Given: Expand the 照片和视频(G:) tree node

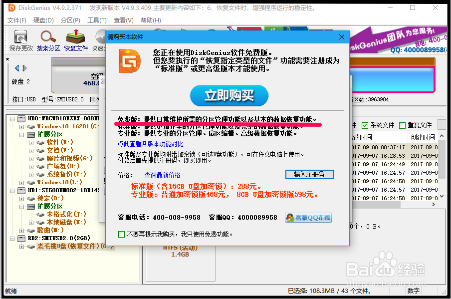Looking at the screenshot, I should coord(31,159).
